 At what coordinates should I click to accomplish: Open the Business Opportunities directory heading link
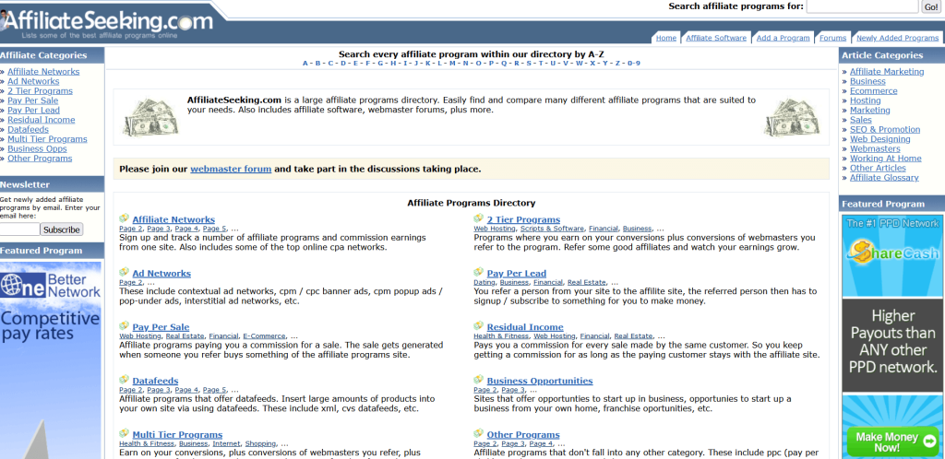(x=540, y=381)
